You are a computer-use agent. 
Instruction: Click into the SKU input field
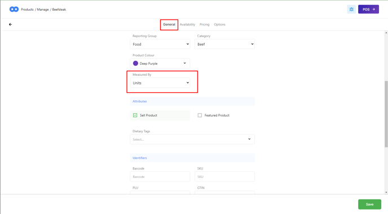224,177
